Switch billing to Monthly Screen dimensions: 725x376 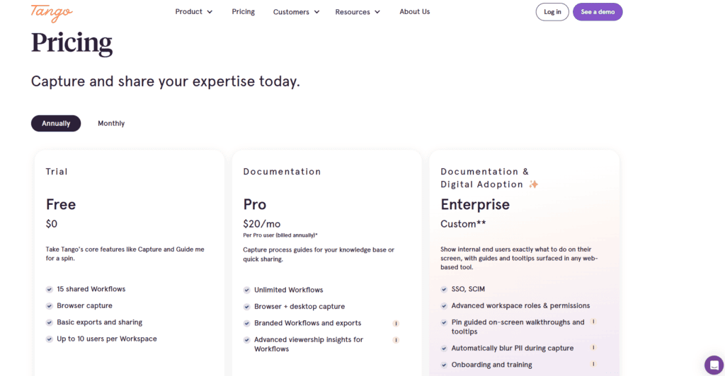pyautogui.click(x=111, y=123)
